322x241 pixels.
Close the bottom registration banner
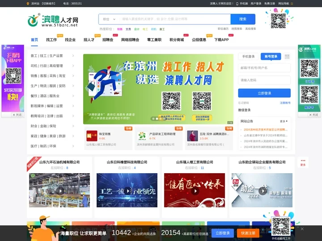[x=302, y=229]
